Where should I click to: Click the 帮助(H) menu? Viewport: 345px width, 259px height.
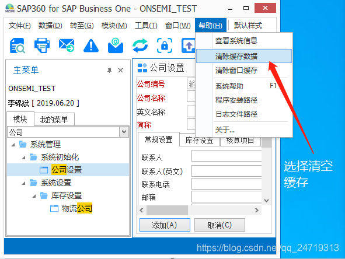(211, 26)
